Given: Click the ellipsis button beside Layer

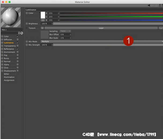Looking at the screenshot, I should [161, 28].
